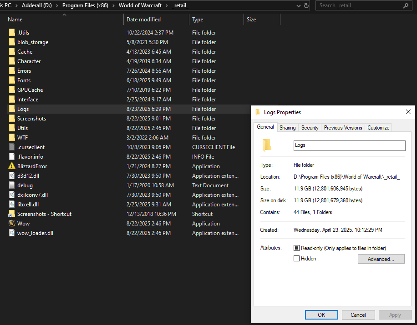417x325 pixels.
Task: Expand the chevron after World of Warcraft
Action: pyautogui.click(x=167, y=5)
